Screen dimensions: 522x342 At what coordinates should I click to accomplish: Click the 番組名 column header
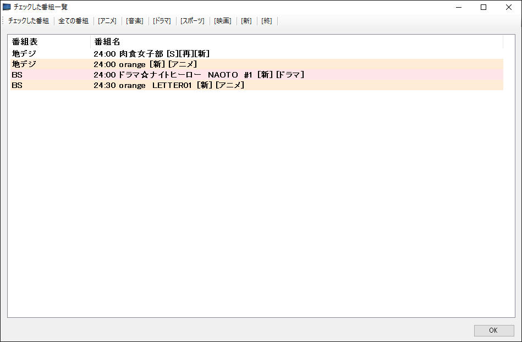(x=296, y=42)
